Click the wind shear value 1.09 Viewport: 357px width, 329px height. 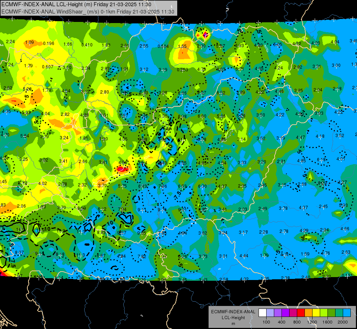tap(30, 42)
